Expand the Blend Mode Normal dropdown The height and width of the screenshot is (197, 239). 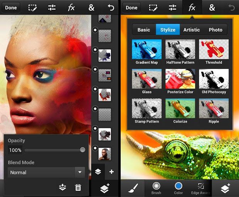click(80, 172)
